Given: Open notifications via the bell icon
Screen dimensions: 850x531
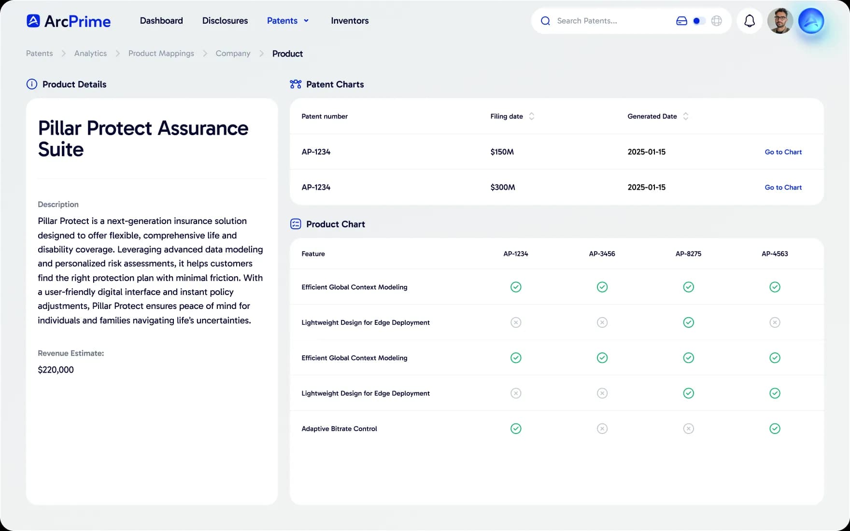Looking at the screenshot, I should (750, 21).
